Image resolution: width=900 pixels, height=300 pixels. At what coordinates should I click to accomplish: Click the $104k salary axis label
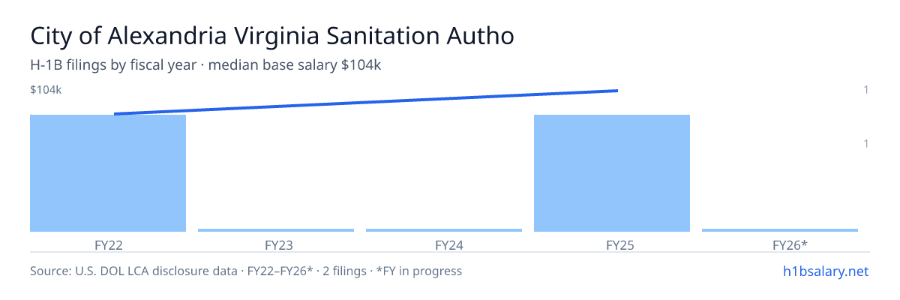46,90
